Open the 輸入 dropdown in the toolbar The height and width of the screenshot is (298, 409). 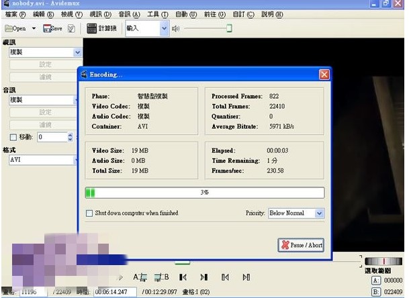pos(165,28)
